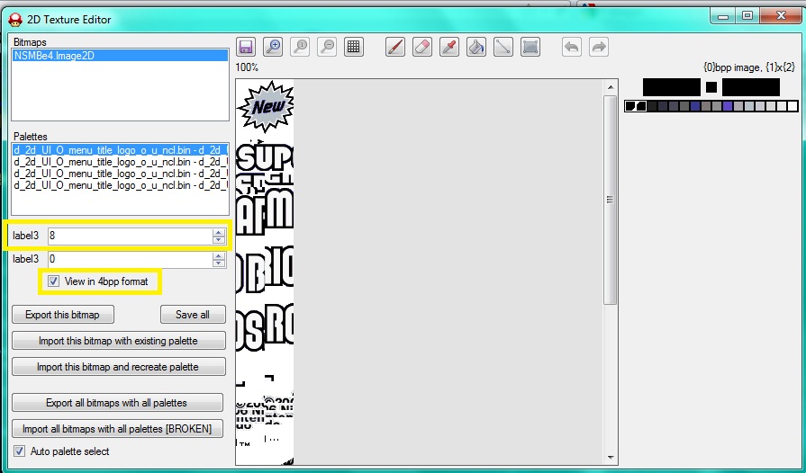Import this bitmap and recreate palette
This screenshot has width=806, height=473.
(x=118, y=367)
